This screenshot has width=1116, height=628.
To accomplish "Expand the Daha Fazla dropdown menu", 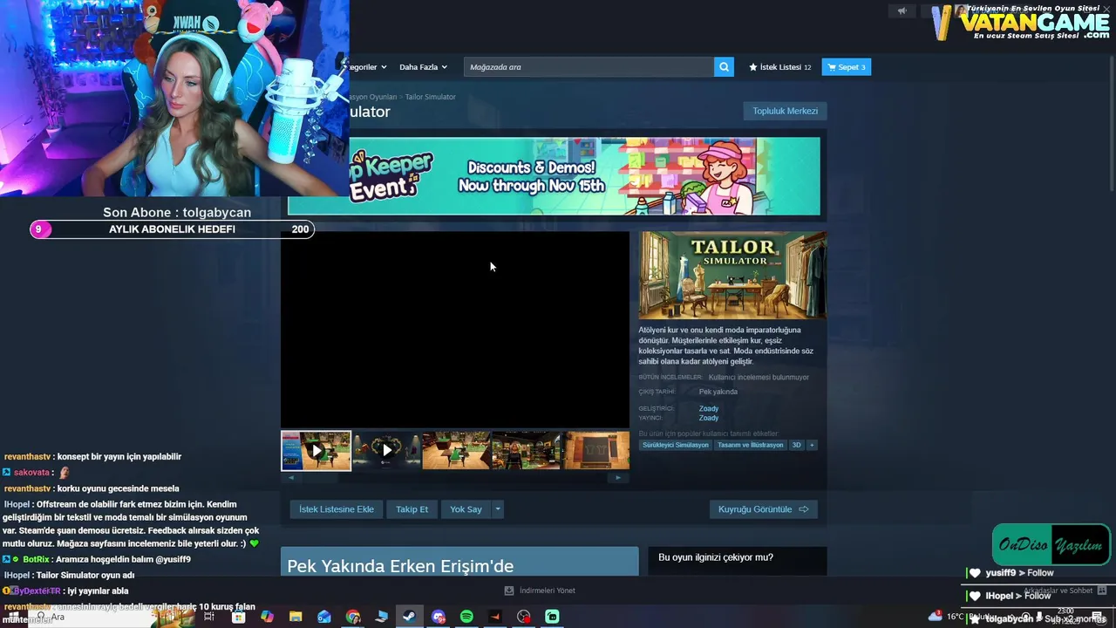I will 423,67.
